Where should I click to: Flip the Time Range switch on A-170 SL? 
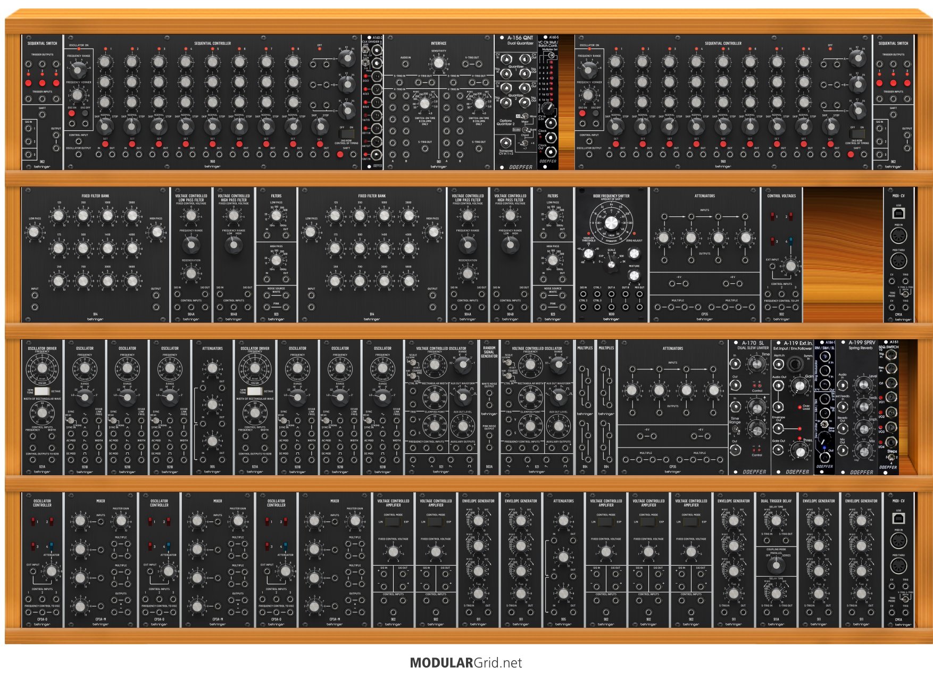(x=735, y=429)
